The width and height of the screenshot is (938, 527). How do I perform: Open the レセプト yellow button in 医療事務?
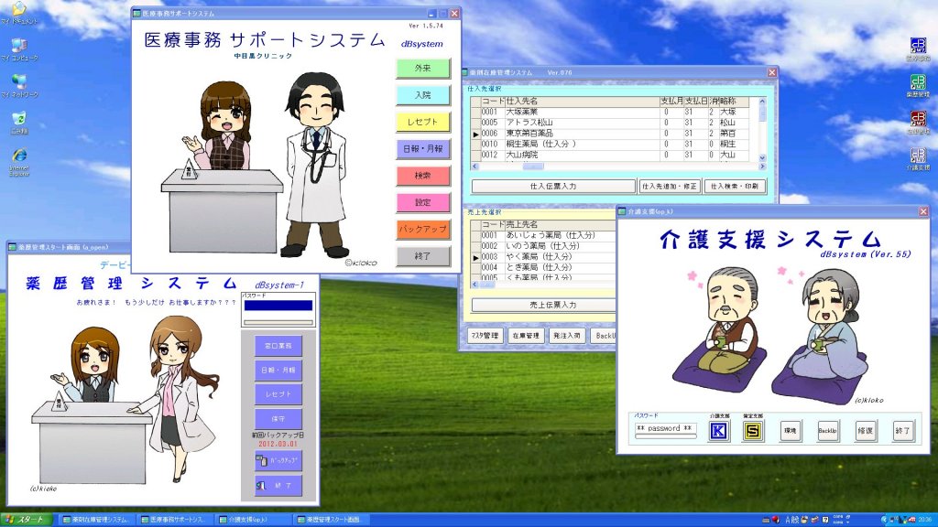423,122
